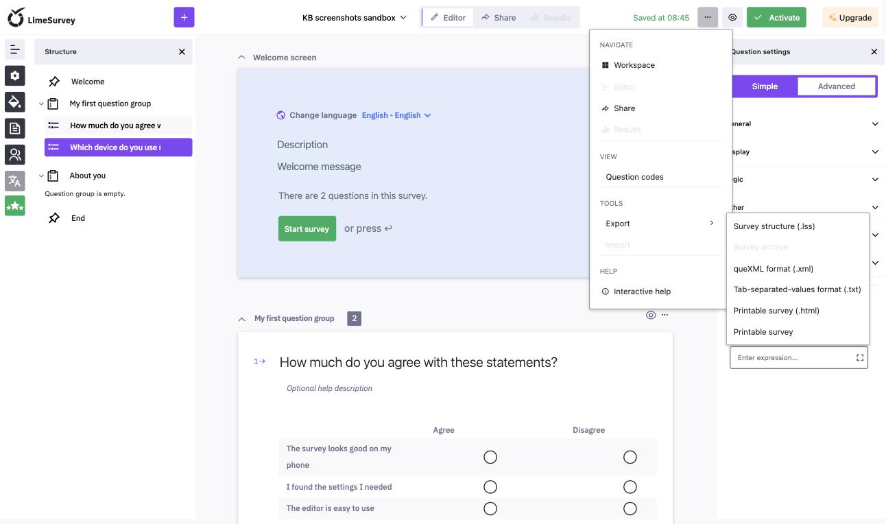The height and width of the screenshot is (524, 886).
Task: Open the English - English language dropdown
Action: click(396, 115)
